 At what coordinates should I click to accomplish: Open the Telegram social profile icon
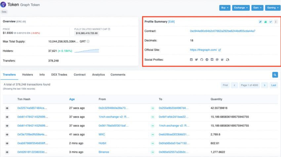pos(207,59)
